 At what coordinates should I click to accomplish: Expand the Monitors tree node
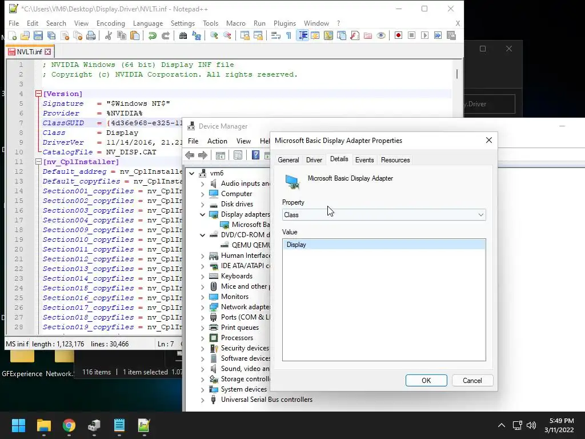[203, 297]
